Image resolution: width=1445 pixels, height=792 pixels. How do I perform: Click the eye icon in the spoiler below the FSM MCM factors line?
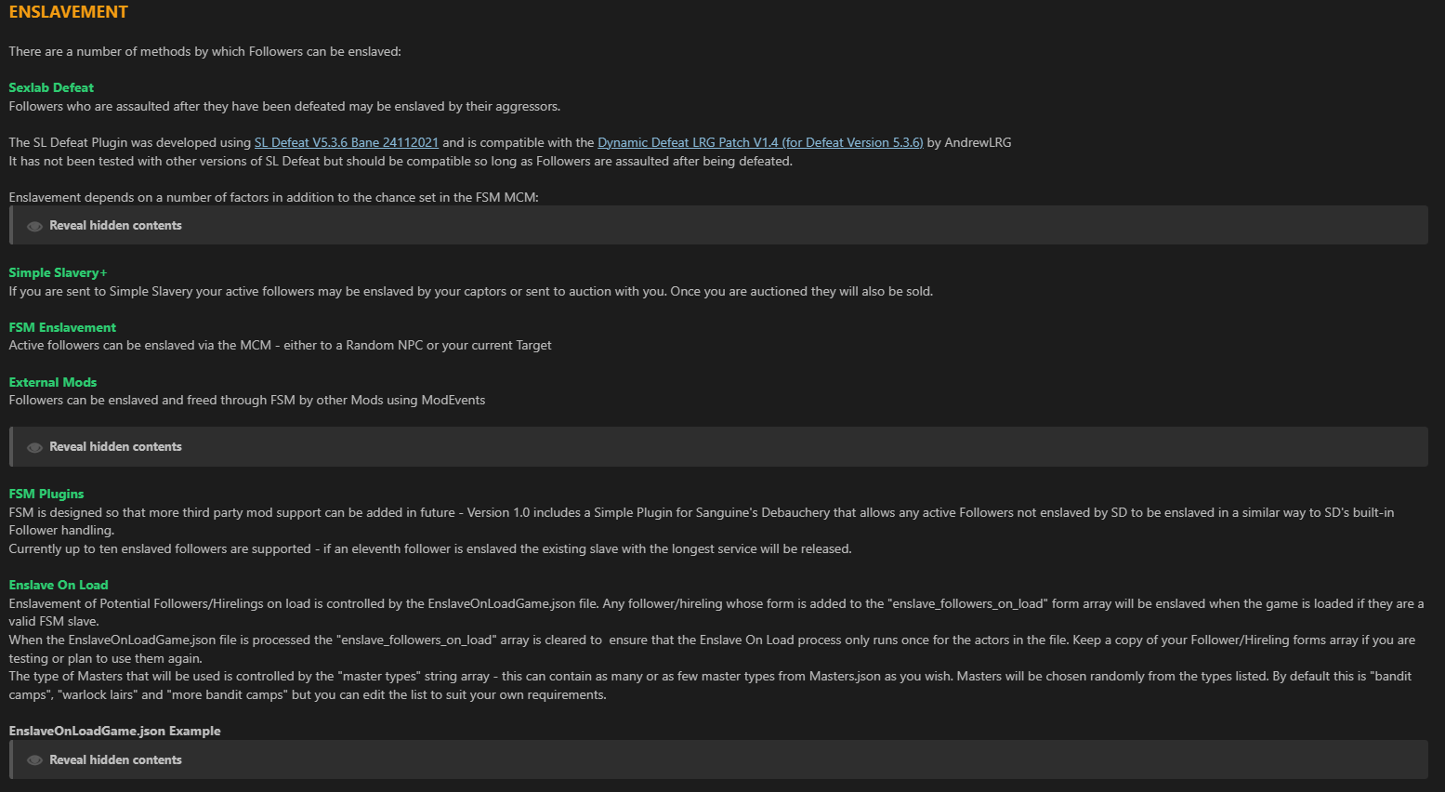coord(35,226)
